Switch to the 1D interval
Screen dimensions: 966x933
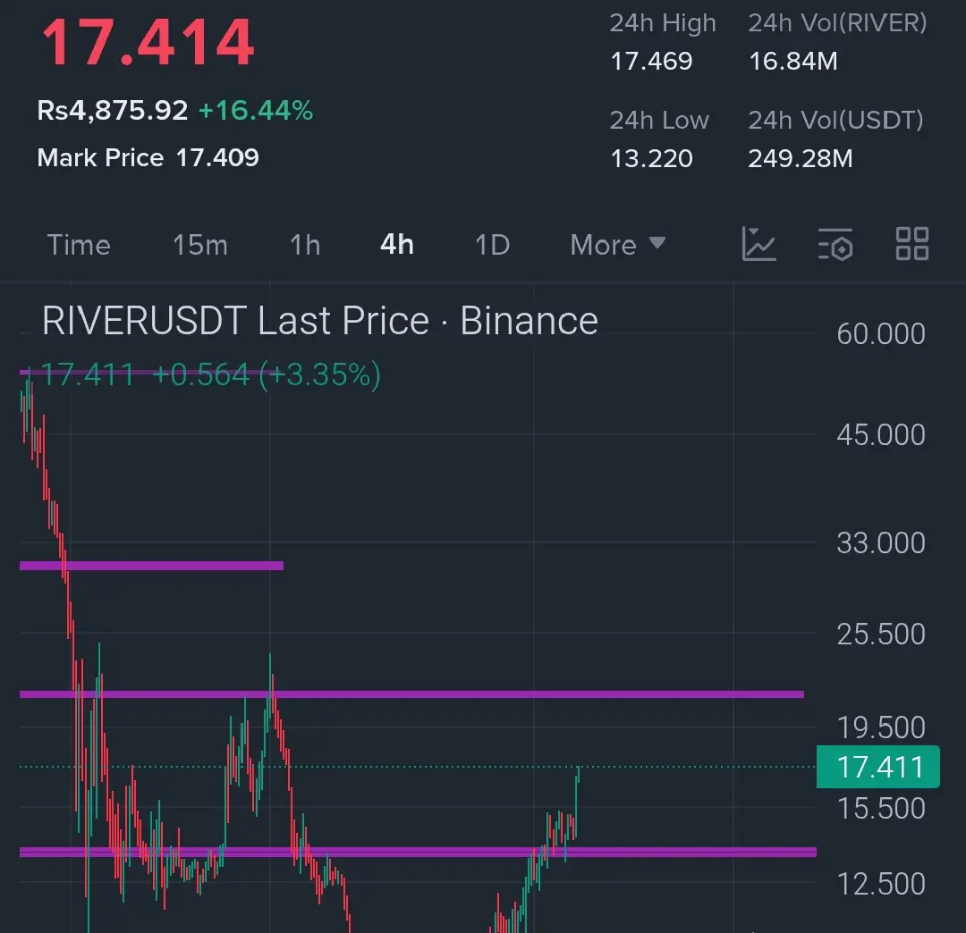pos(492,245)
